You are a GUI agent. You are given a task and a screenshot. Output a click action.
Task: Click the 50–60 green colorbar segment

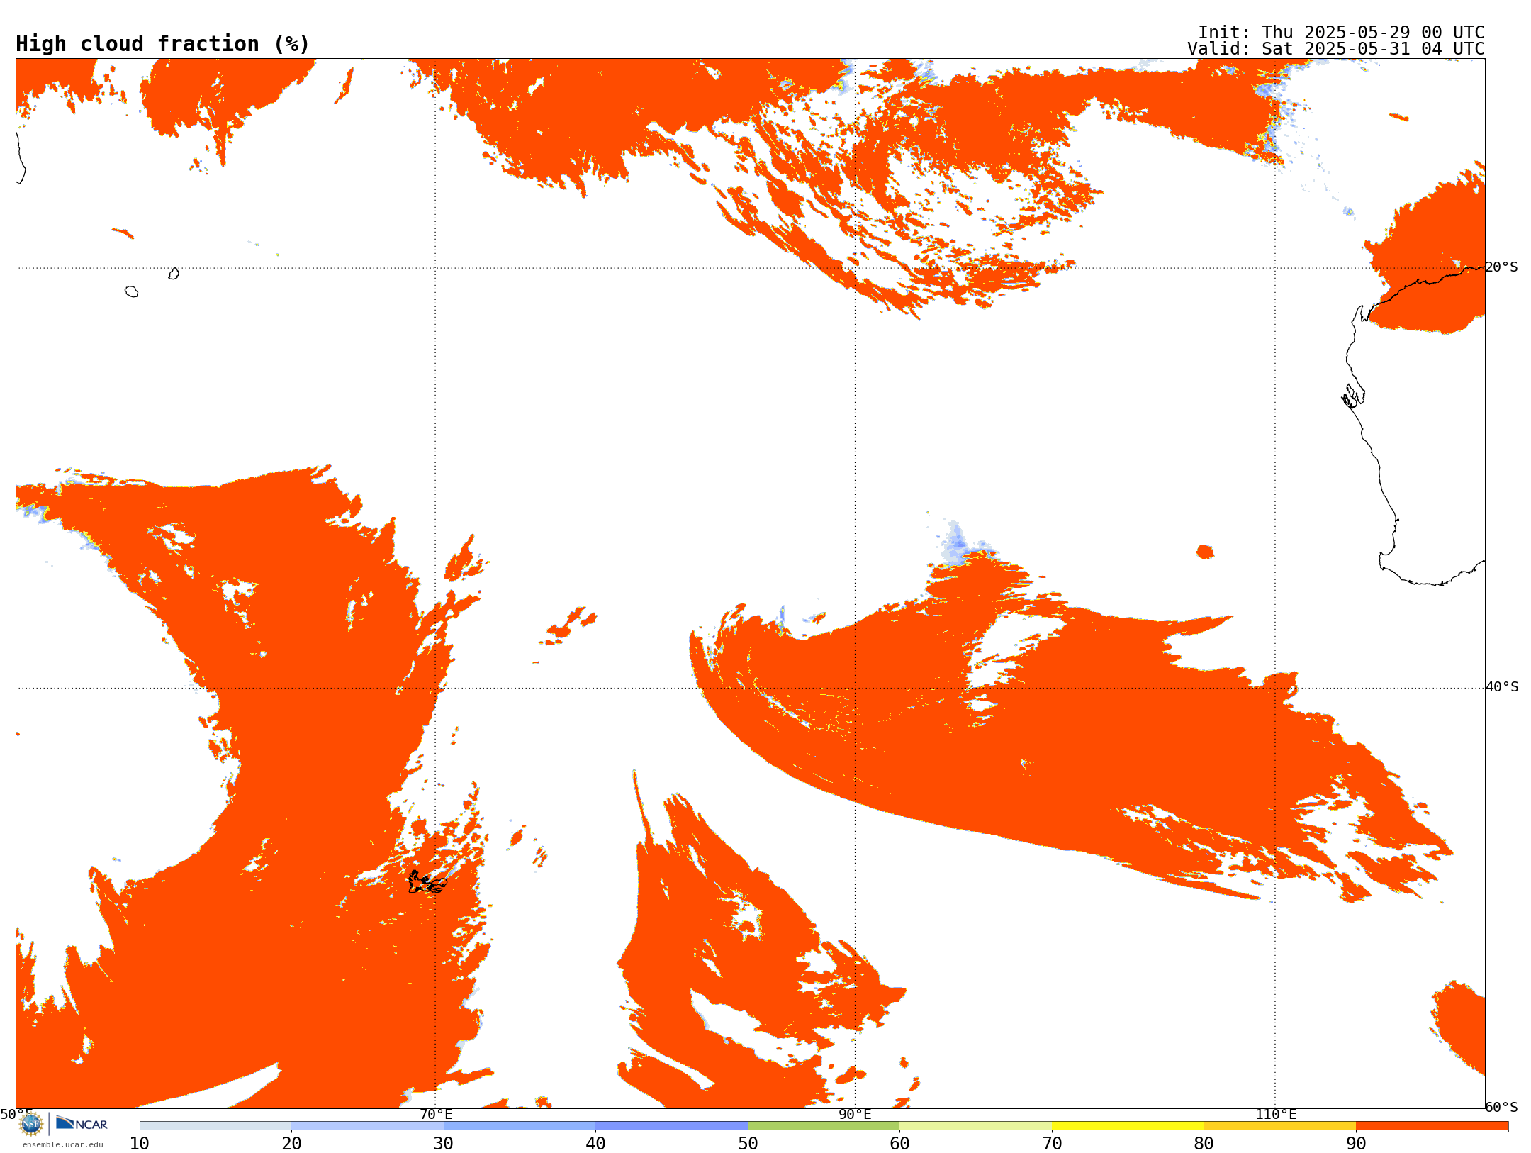pyautogui.click(x=824, y=1126)
